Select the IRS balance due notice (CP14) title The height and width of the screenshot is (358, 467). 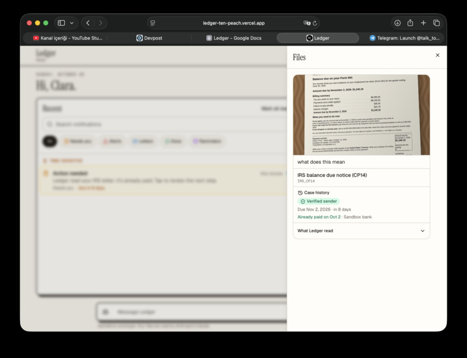click(332, 175)
